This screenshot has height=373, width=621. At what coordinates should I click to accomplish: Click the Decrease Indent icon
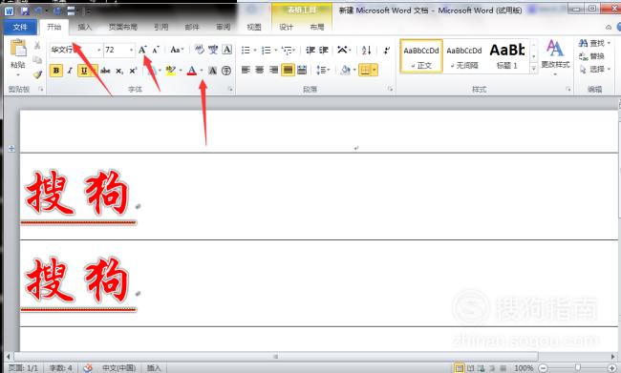310,50
